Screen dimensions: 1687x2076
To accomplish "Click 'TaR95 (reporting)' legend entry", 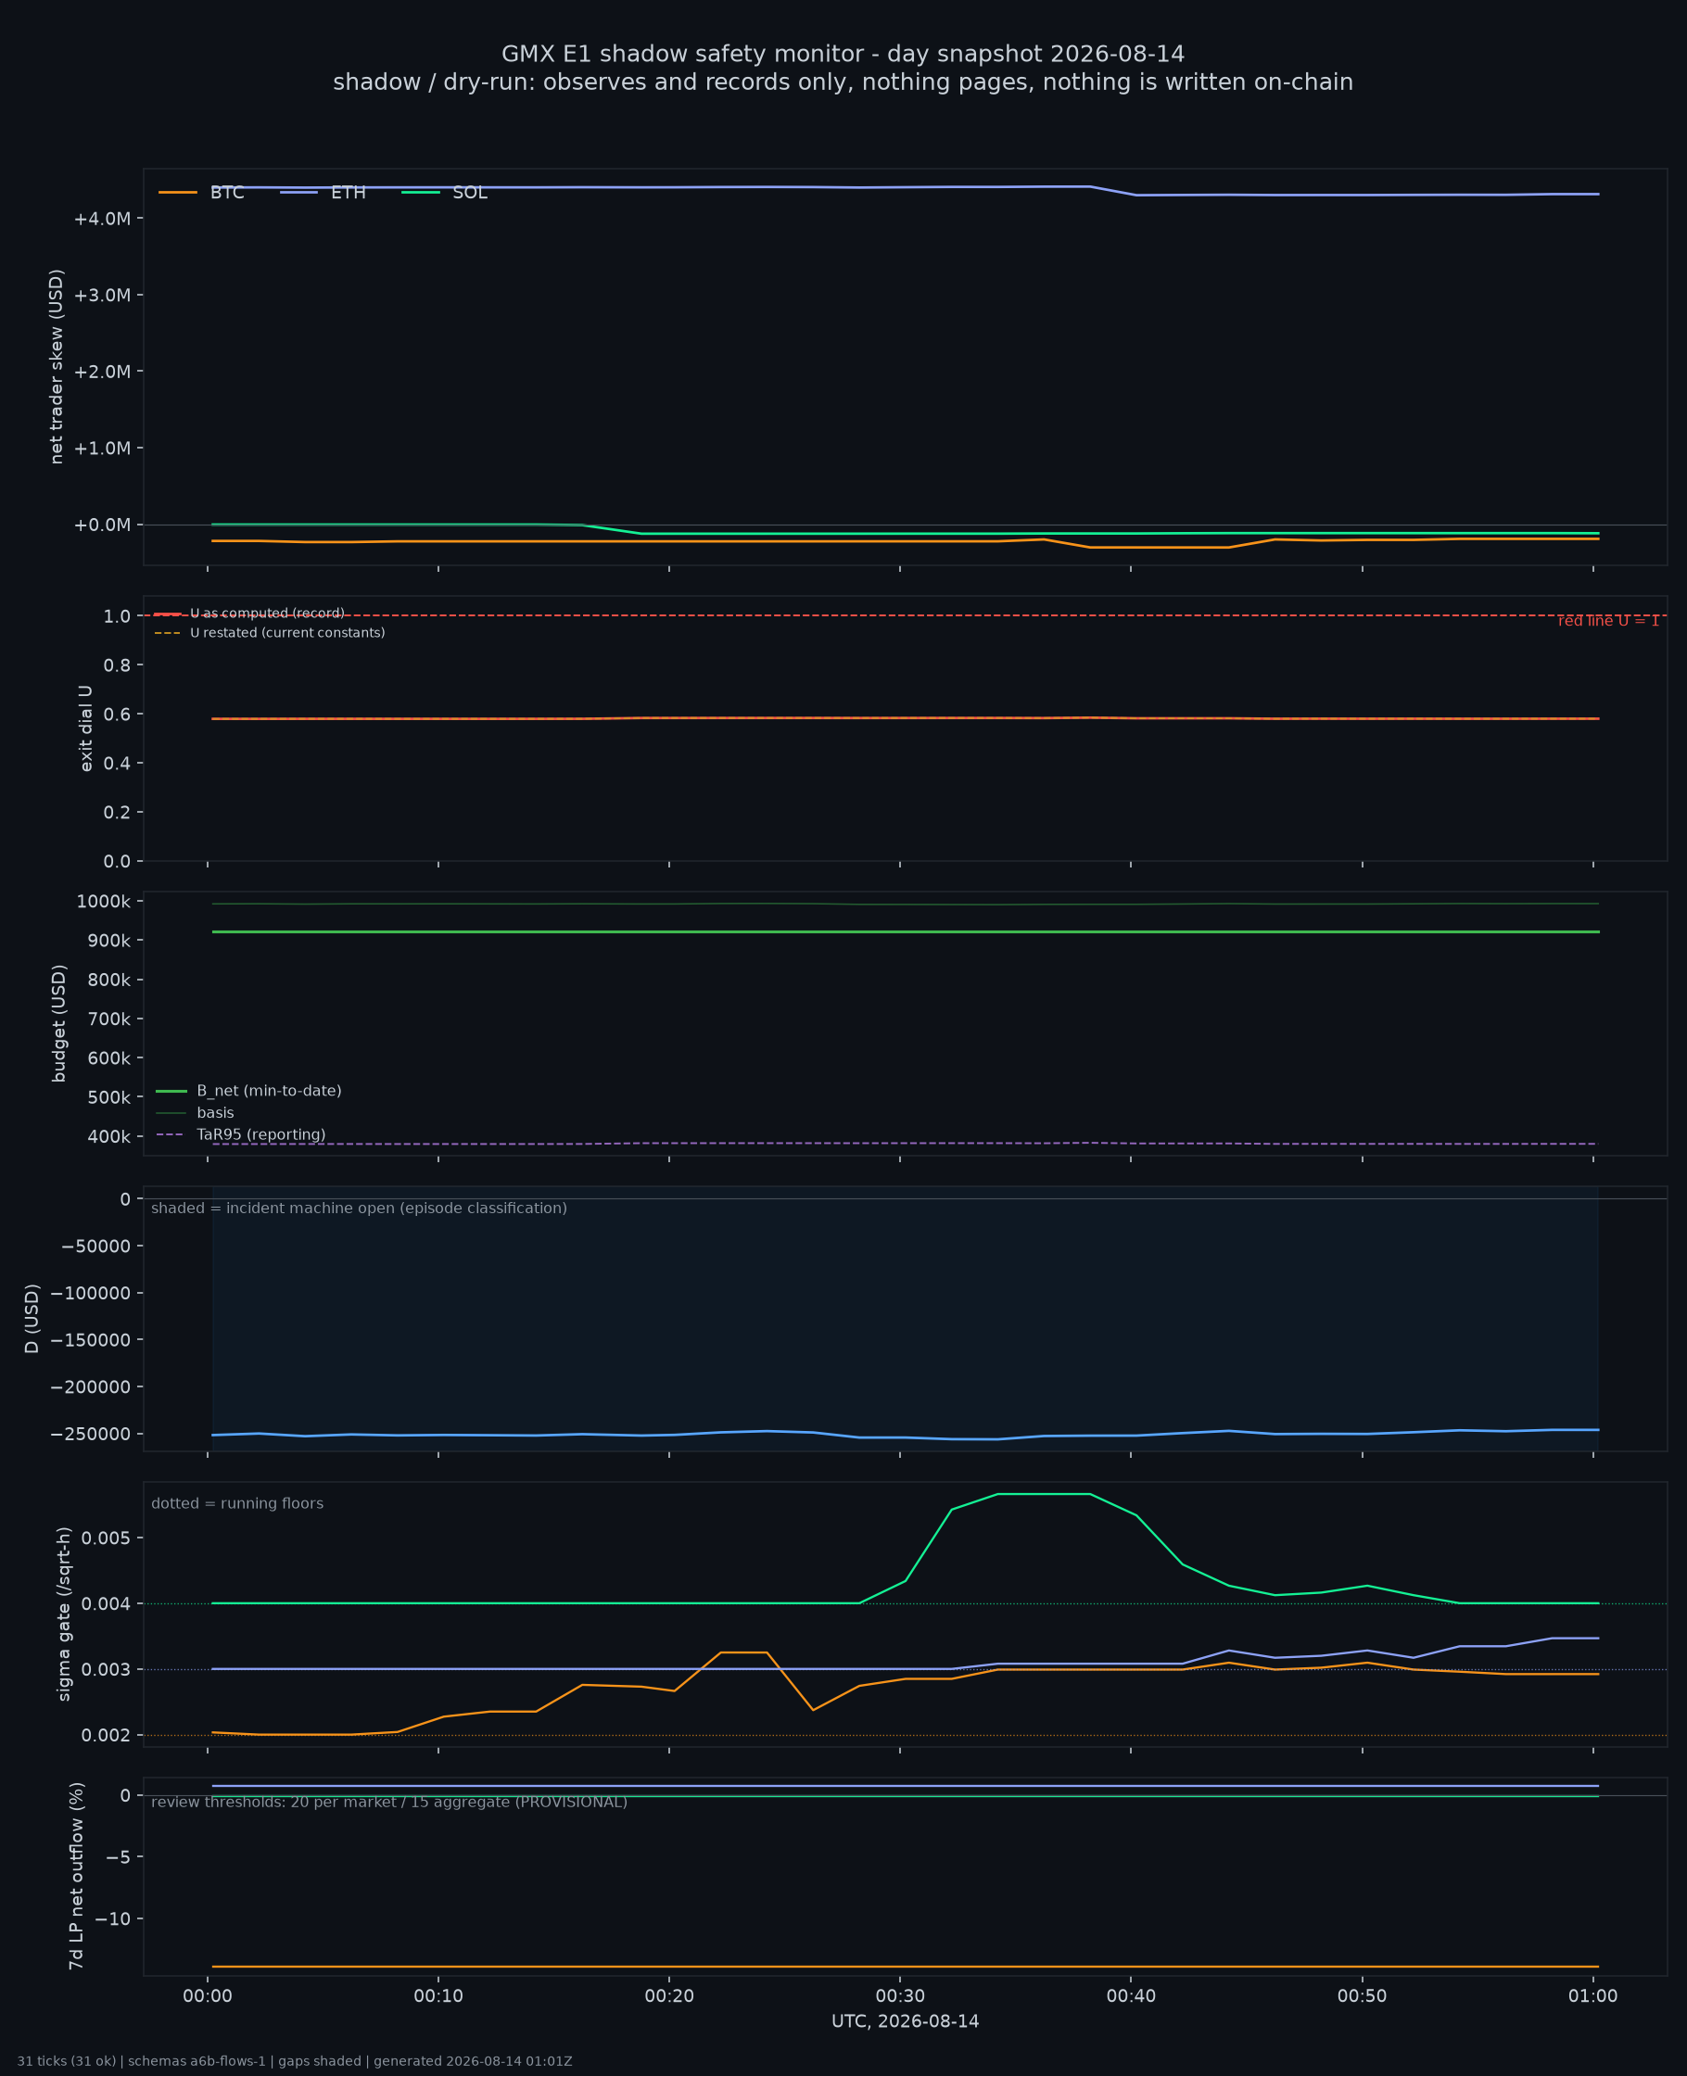I will pyautogui.click(x=241, y=1134).
